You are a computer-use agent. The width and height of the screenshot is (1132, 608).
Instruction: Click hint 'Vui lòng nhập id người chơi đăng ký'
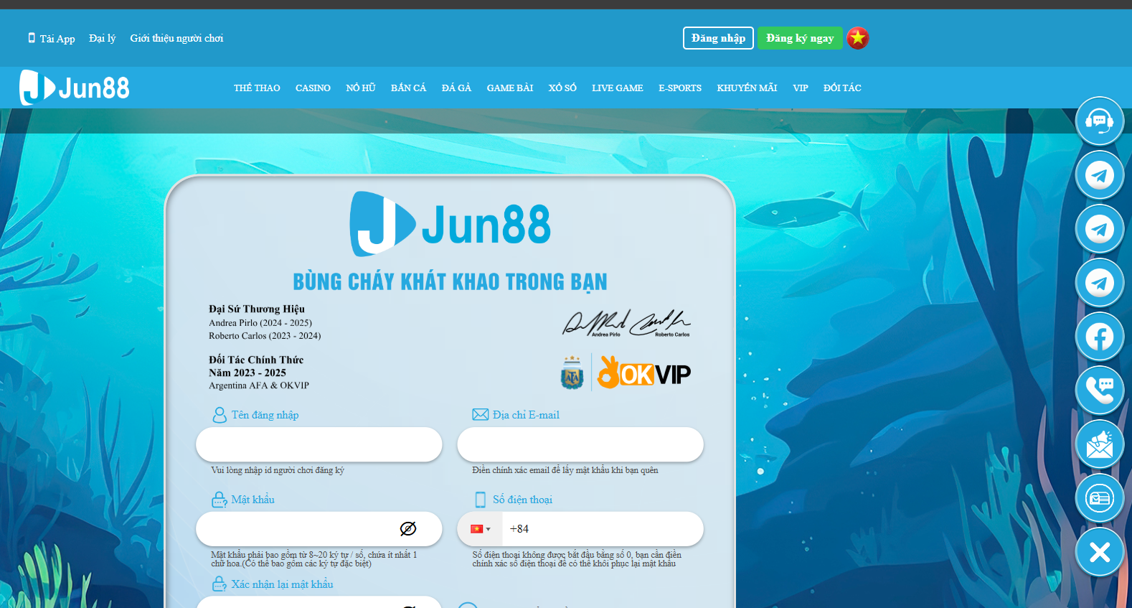278,470
